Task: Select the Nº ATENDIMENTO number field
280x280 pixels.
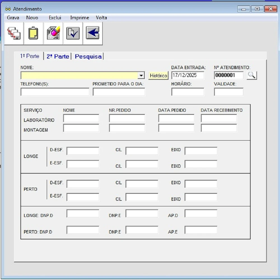Action: (228, 75)
